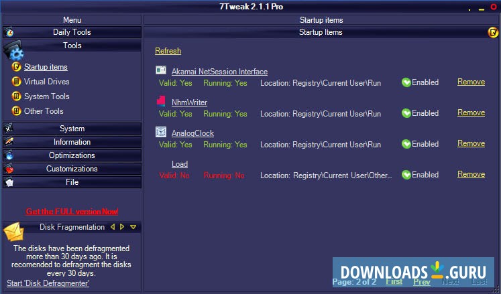Image resolution: width=501 pixels, height=294 pixels.
Task: Expand the Customizations menu section
Action: pyautogui.click(x=72, y=169)
